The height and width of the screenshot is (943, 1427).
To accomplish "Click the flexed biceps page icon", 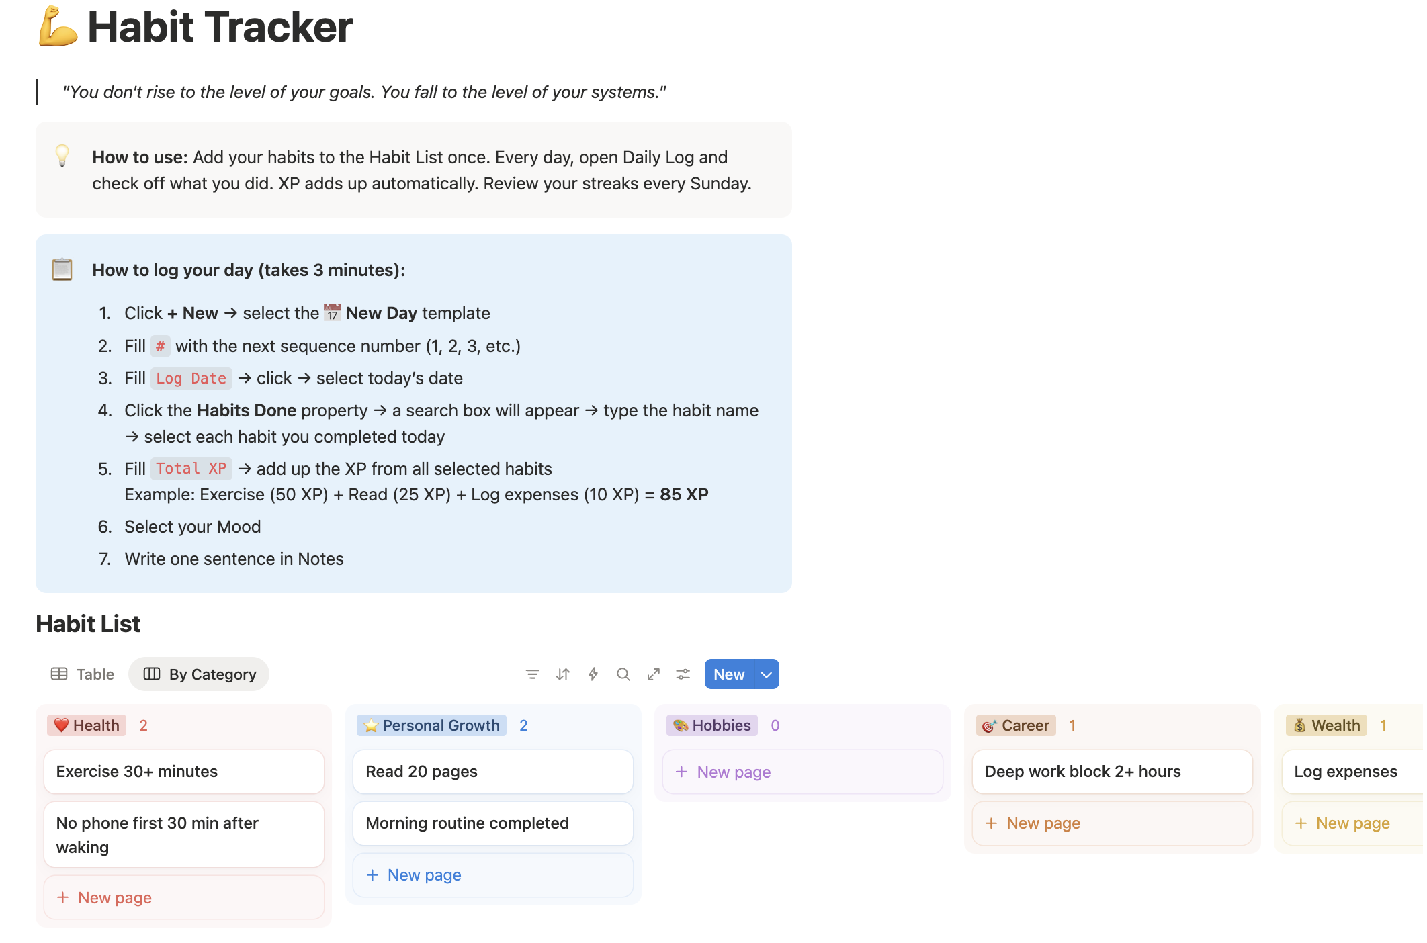I will [58, 27].
